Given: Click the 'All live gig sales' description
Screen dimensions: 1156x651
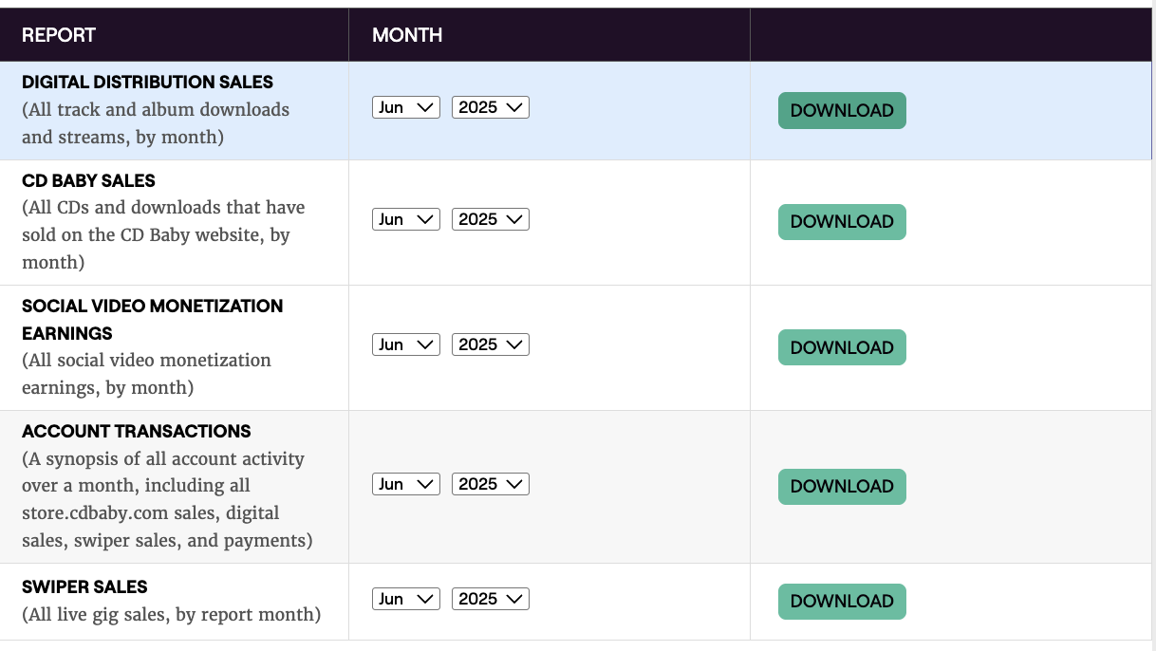Looking at the screenshot, I should click(171, 614).
